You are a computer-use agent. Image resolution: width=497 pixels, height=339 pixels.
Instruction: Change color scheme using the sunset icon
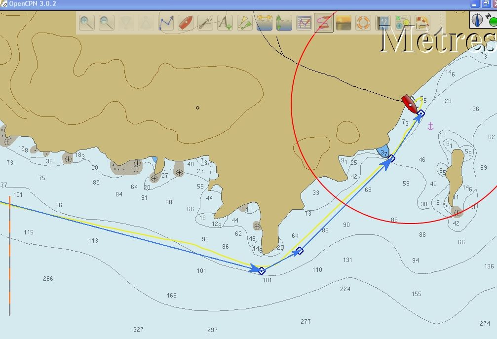(x=344, y=23)
